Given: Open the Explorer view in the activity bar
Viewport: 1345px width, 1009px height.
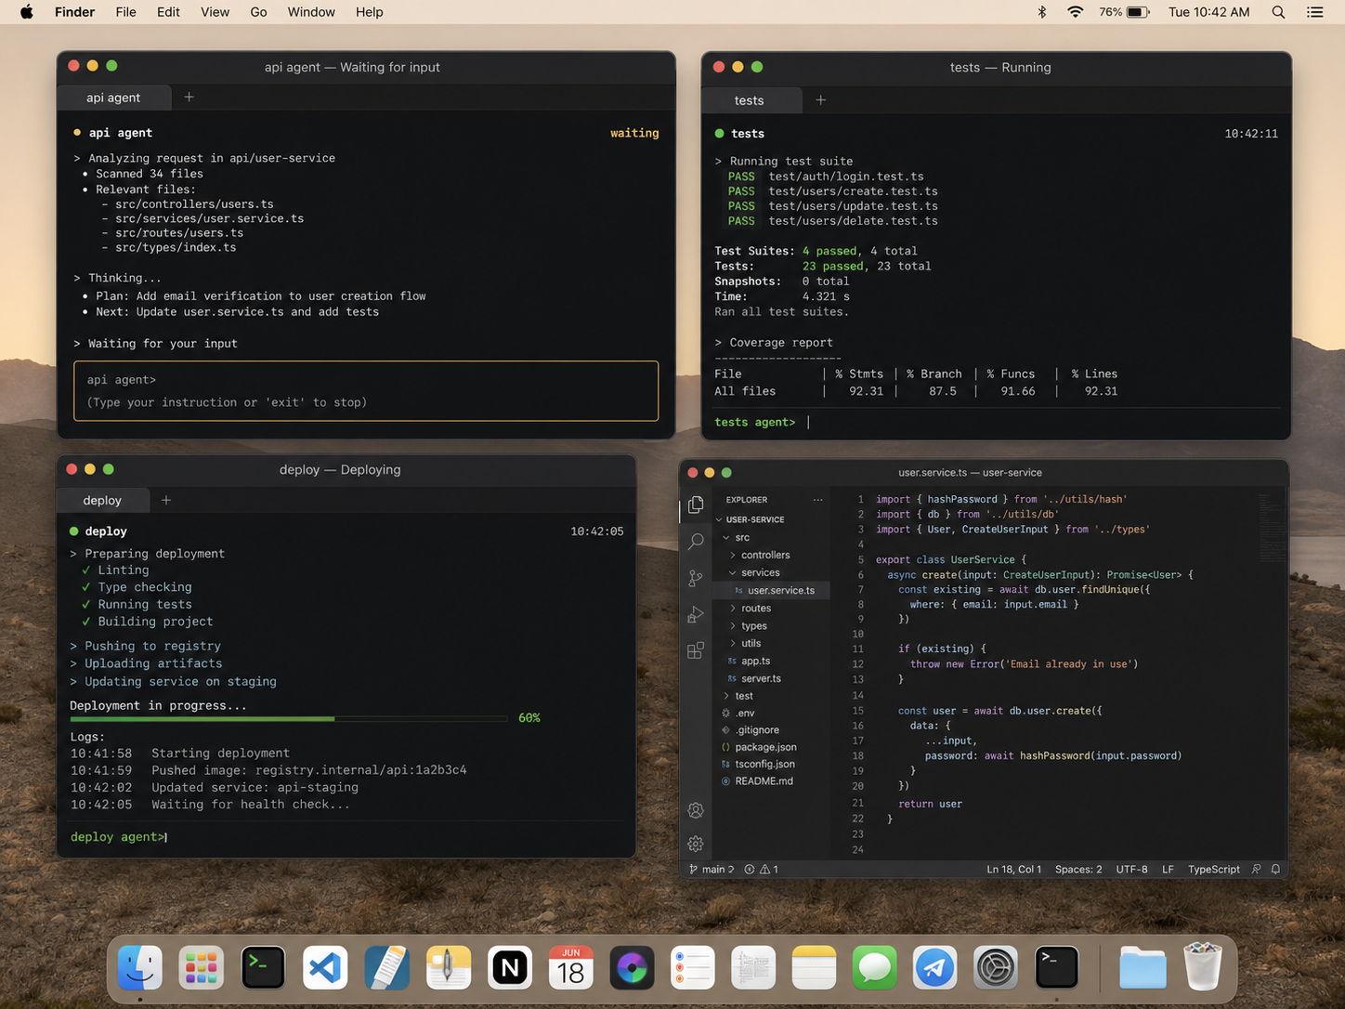Looking at the screenshot, I should [x=696, y=504].
